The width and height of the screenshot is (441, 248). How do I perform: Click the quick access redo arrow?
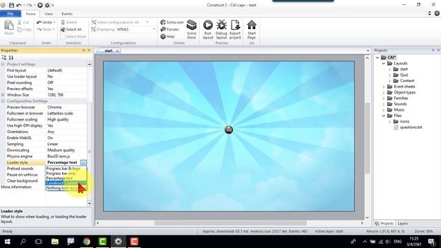(x=29, y=5)
